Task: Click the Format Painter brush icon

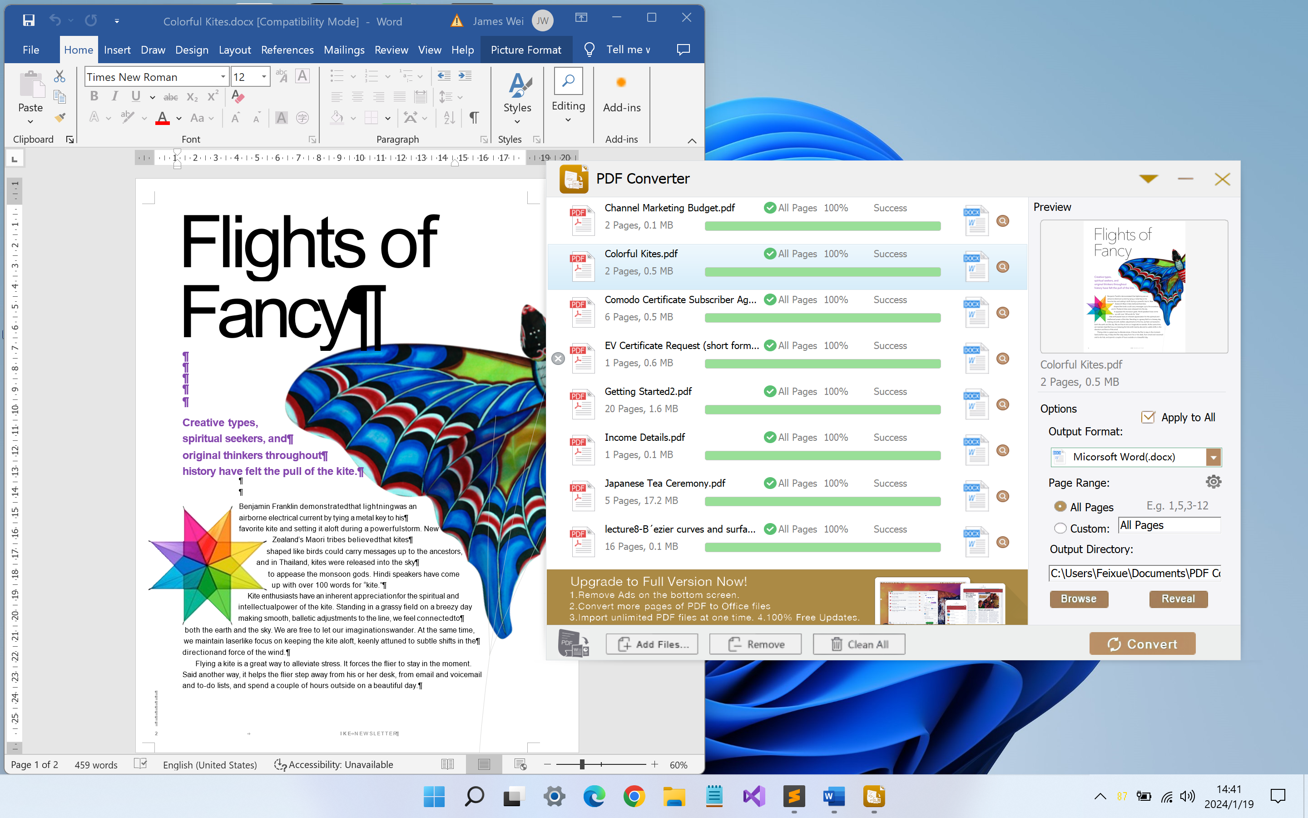Action: 59,117
